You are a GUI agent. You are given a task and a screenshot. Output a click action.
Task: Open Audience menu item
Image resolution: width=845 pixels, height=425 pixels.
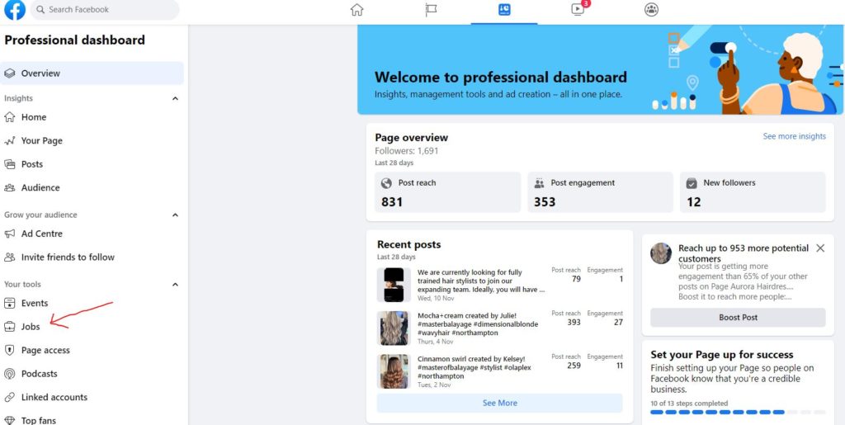pos(92,187)
